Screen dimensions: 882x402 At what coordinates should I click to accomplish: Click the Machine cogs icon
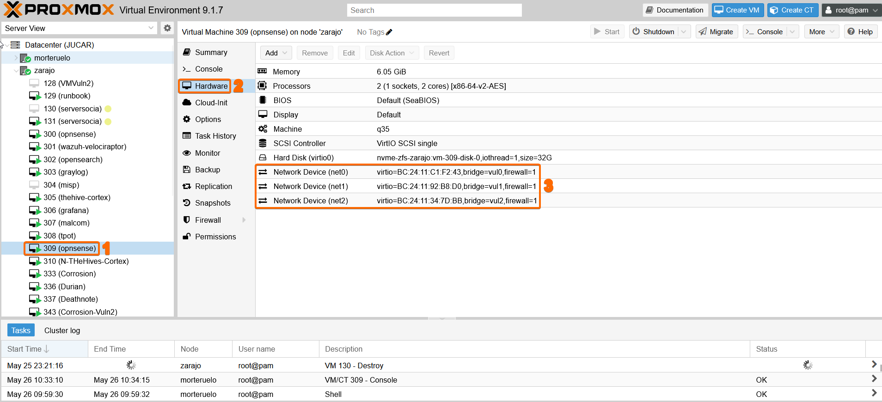[263, 129]
